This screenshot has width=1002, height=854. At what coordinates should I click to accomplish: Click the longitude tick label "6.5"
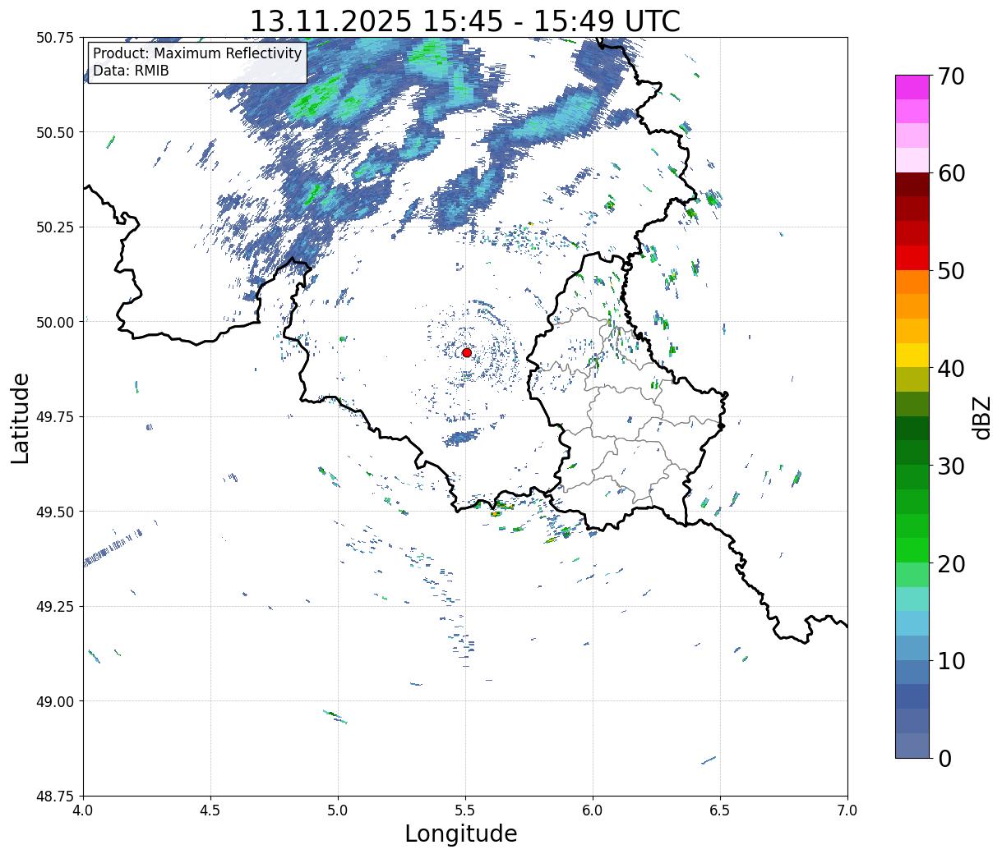[x=720, y=810]
